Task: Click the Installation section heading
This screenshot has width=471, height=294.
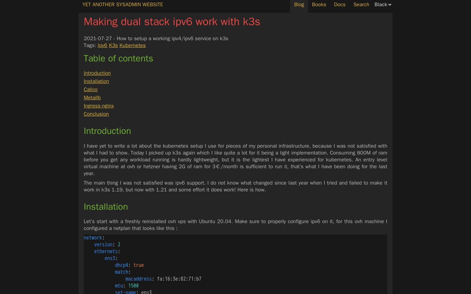Action: point(106,207)
